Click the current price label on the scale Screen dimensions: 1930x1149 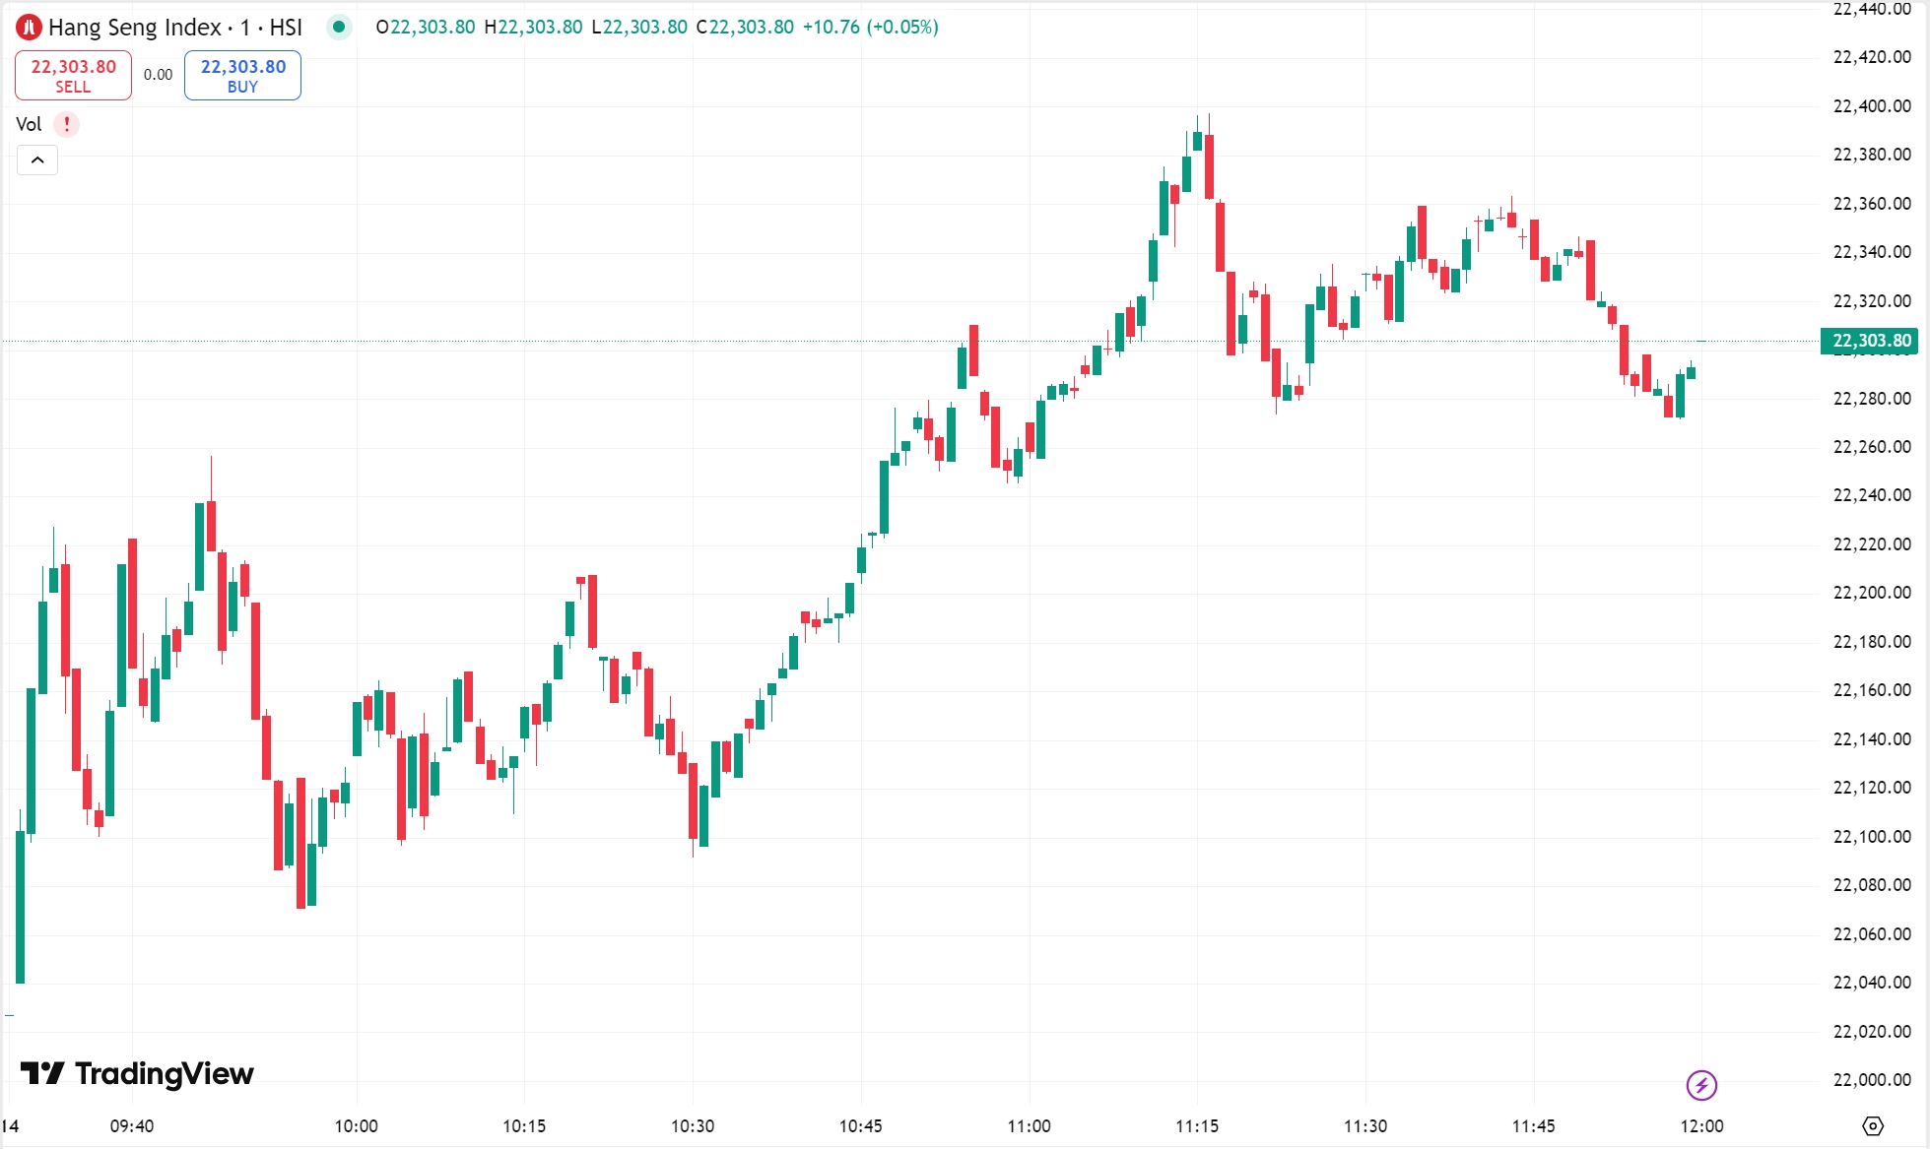tap(1870, 342)
